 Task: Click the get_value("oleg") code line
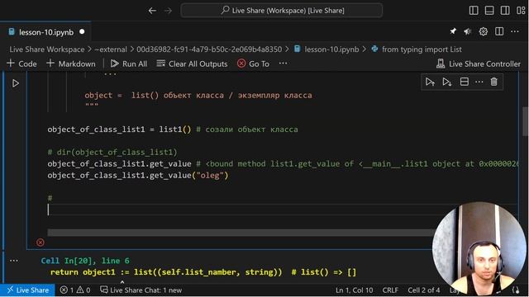click(138, 175)
